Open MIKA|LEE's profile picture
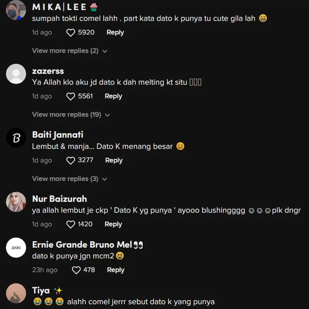309x309 pixels. (x=16, y=10)
